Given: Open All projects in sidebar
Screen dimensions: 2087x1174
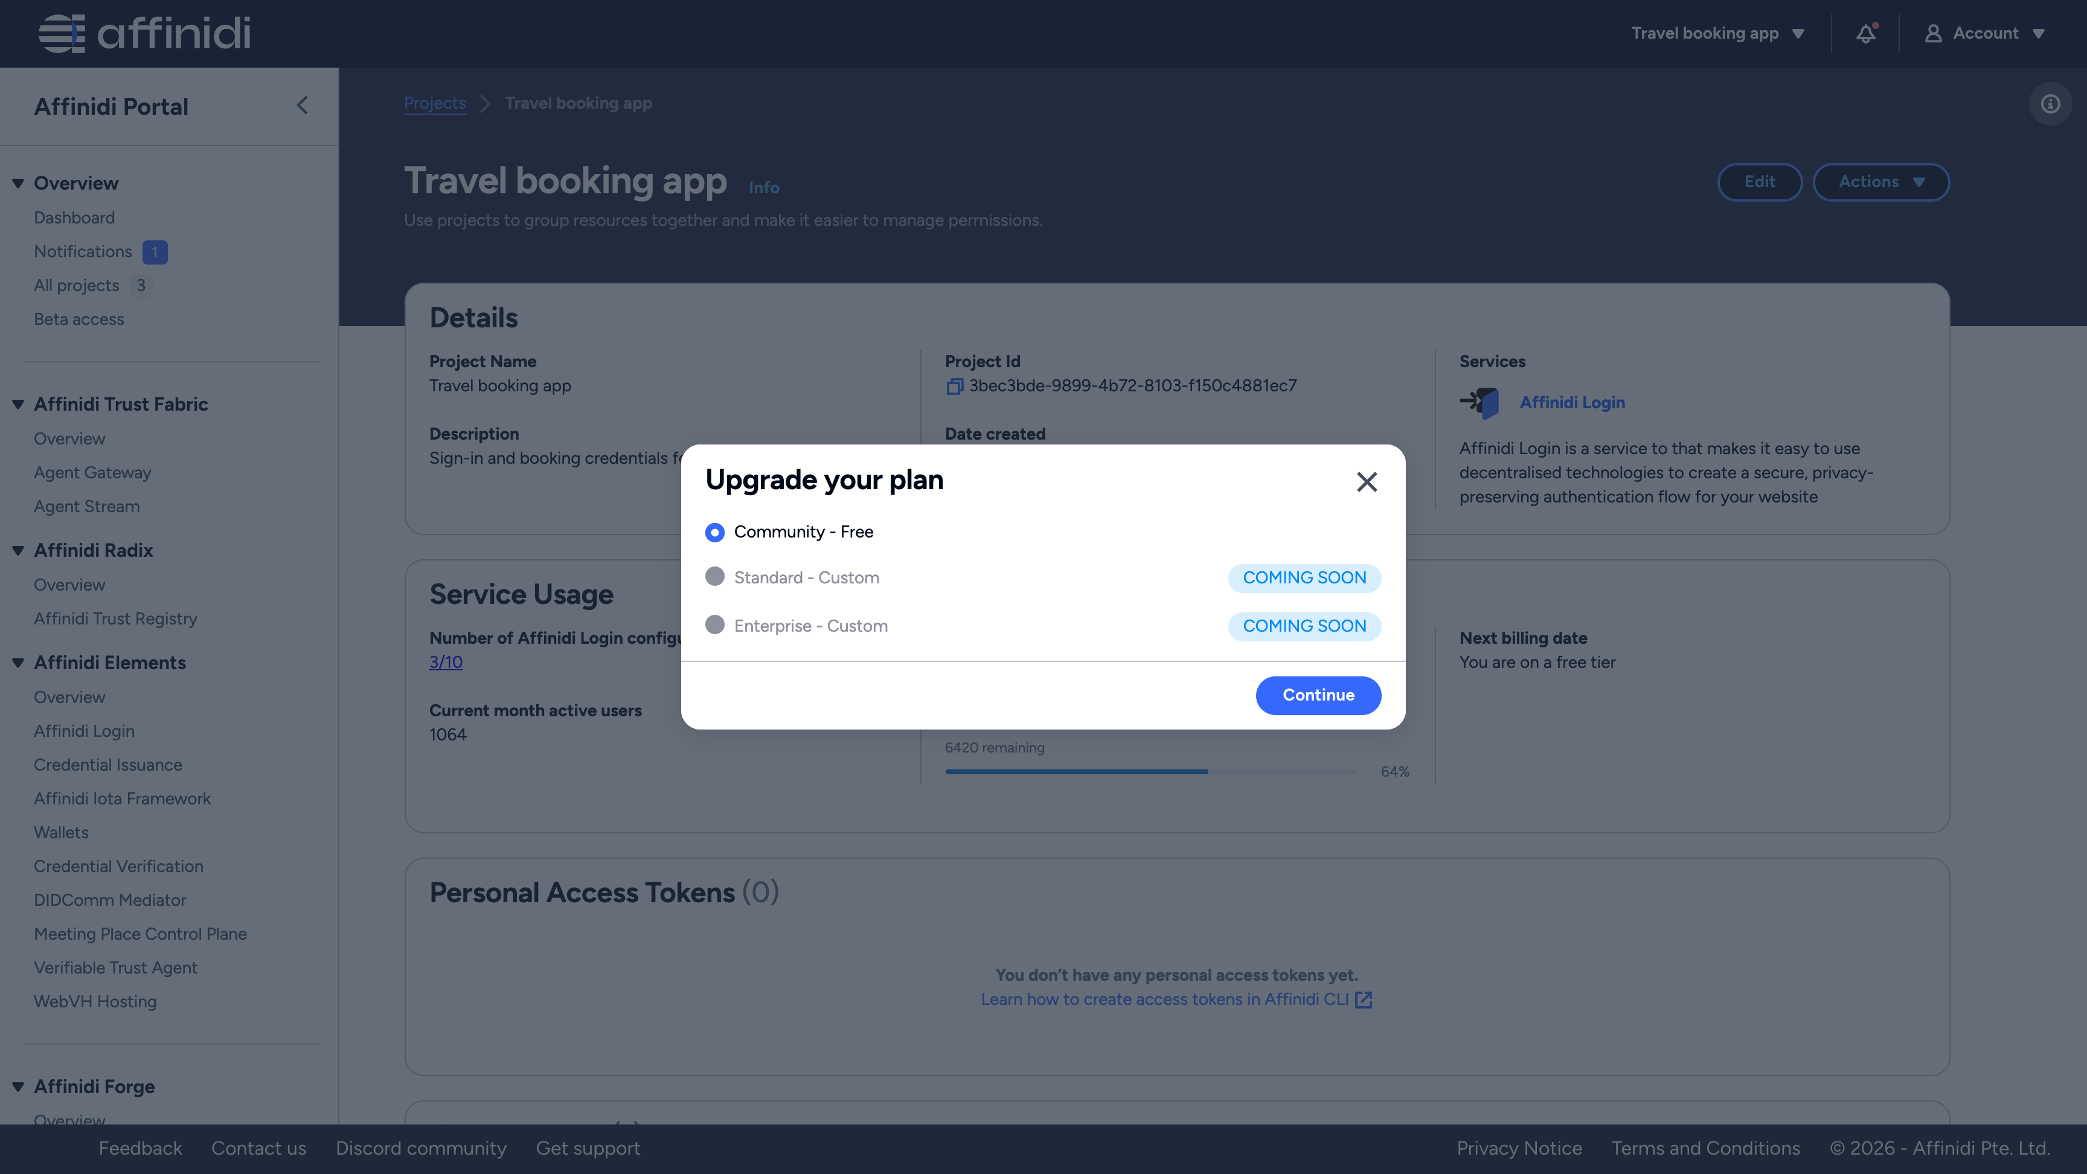Looking at the screenshot, I should click(76, 286).
